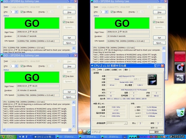Click the CPU-Z core speed value '3120.1 MHz'

[x=116, y=107]
